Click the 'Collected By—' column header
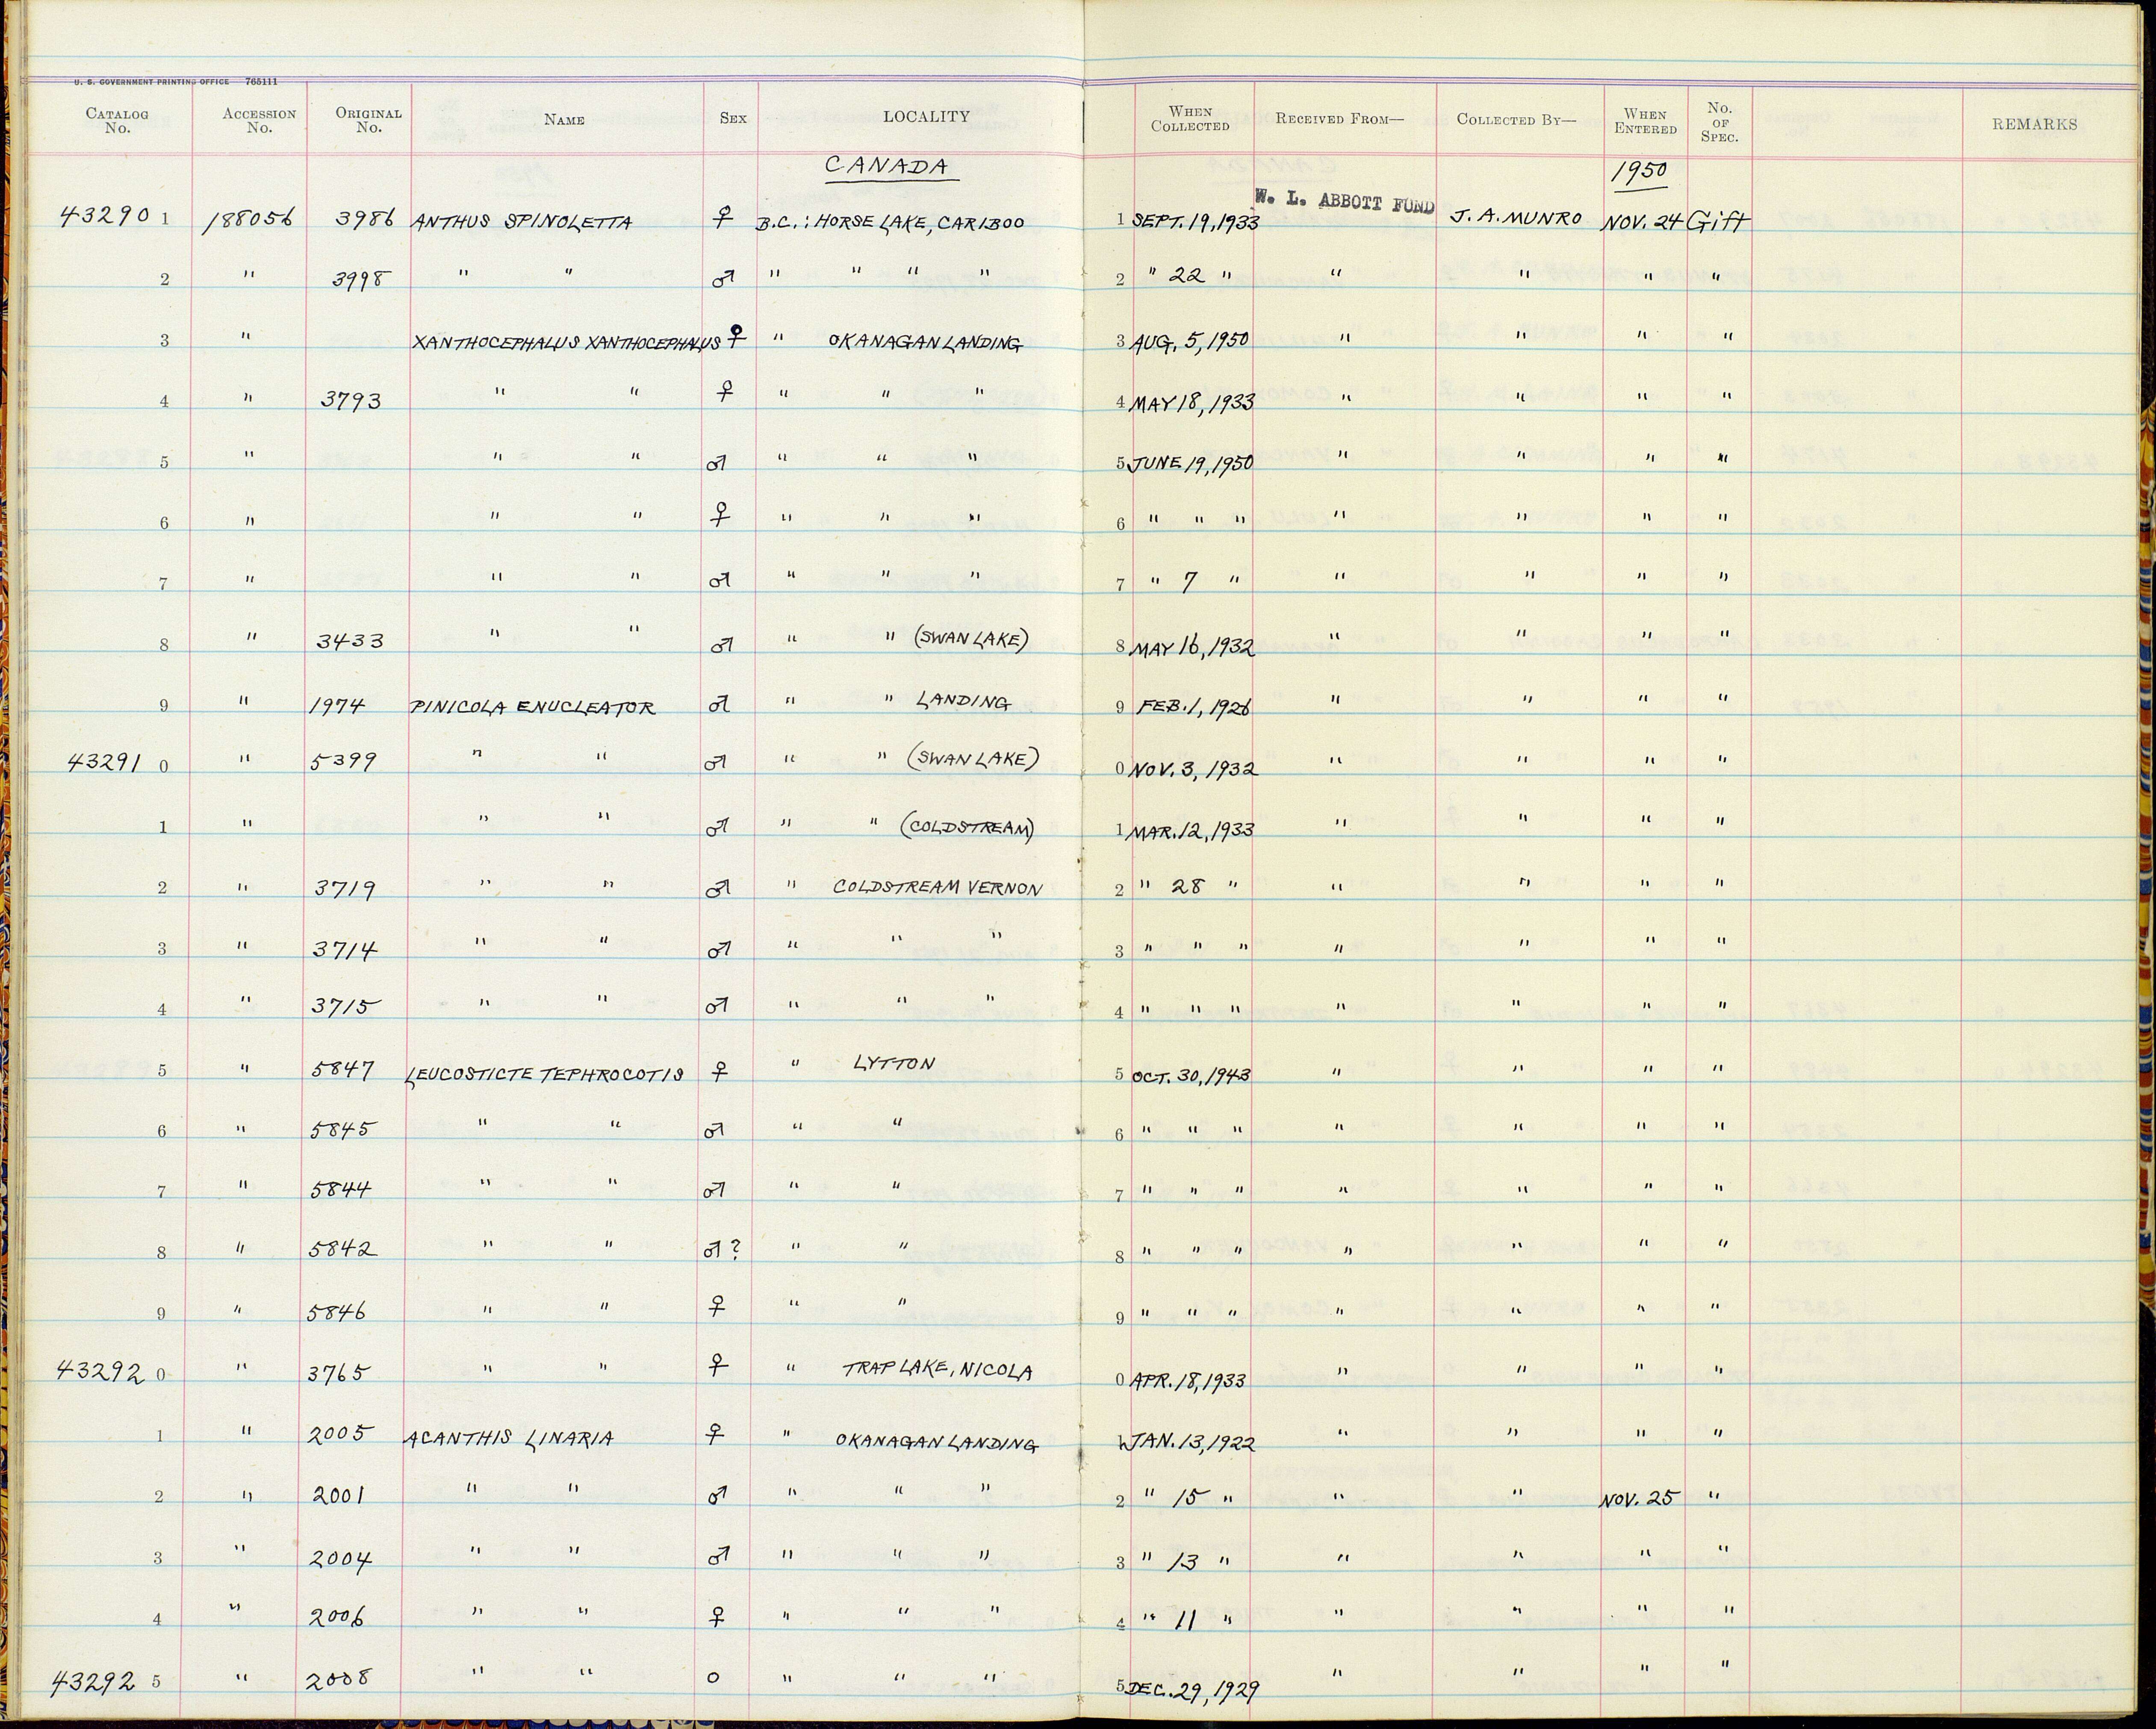2156x1729 pixels. [x=1516, y=119]
